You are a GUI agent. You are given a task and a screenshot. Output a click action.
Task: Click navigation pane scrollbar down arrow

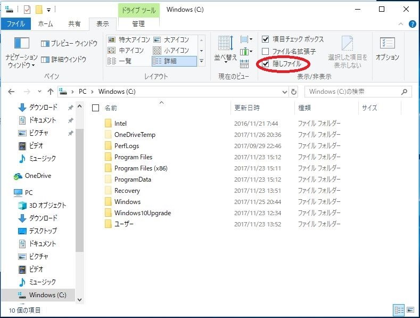coord(79,300)
